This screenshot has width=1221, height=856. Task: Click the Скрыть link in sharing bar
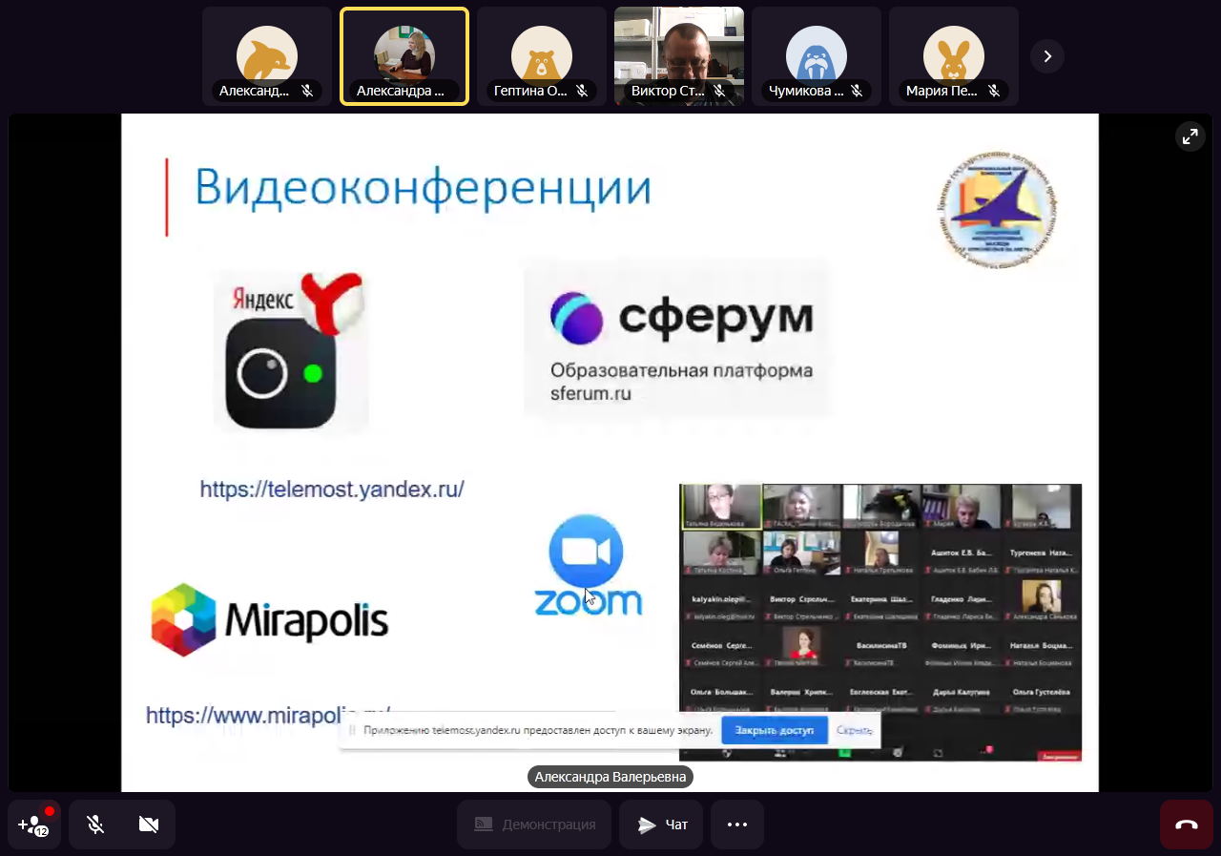pos(854,730)
